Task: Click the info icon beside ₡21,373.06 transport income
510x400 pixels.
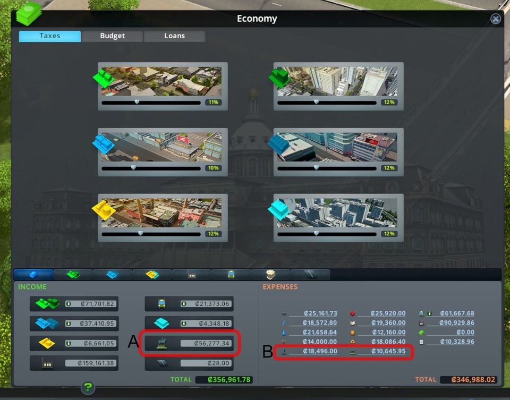Action: (183, 304)
